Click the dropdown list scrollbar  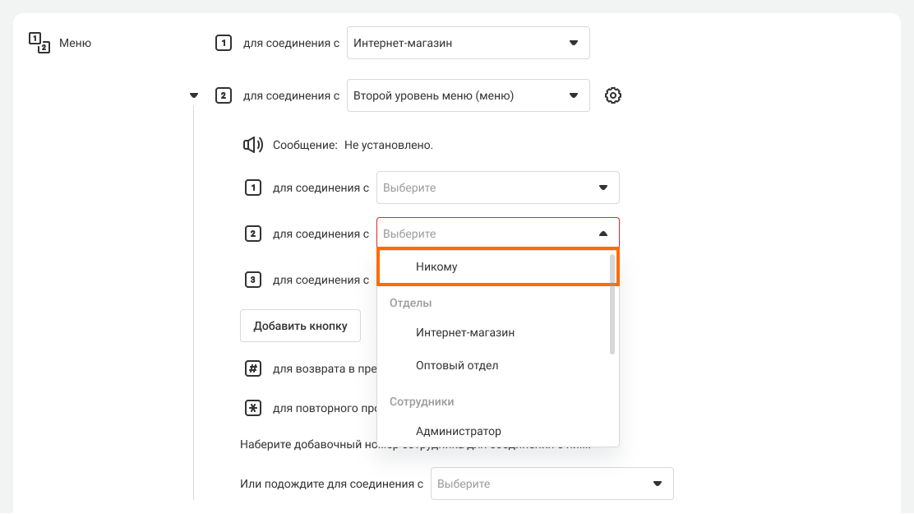(x=612, y=304)
